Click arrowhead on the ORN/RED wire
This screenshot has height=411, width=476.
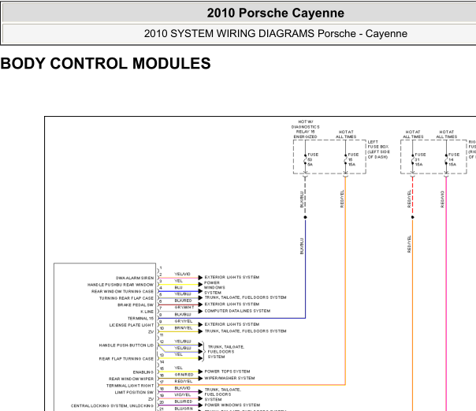(200, 379)
